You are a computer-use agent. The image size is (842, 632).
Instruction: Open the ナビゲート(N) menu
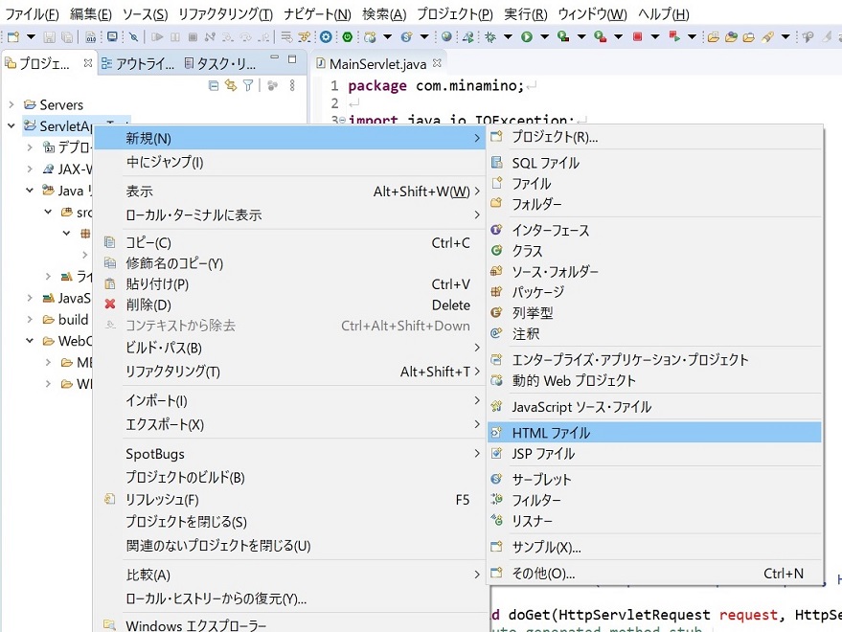(317, 14)
